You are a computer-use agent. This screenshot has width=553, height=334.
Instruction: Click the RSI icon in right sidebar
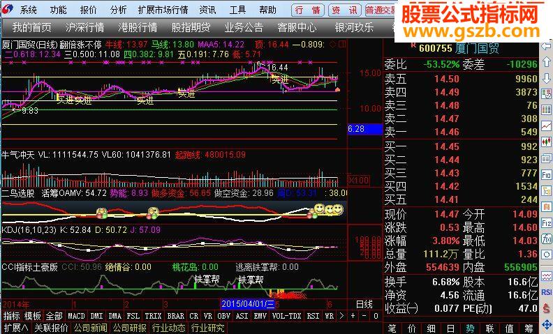coord(546,292)
